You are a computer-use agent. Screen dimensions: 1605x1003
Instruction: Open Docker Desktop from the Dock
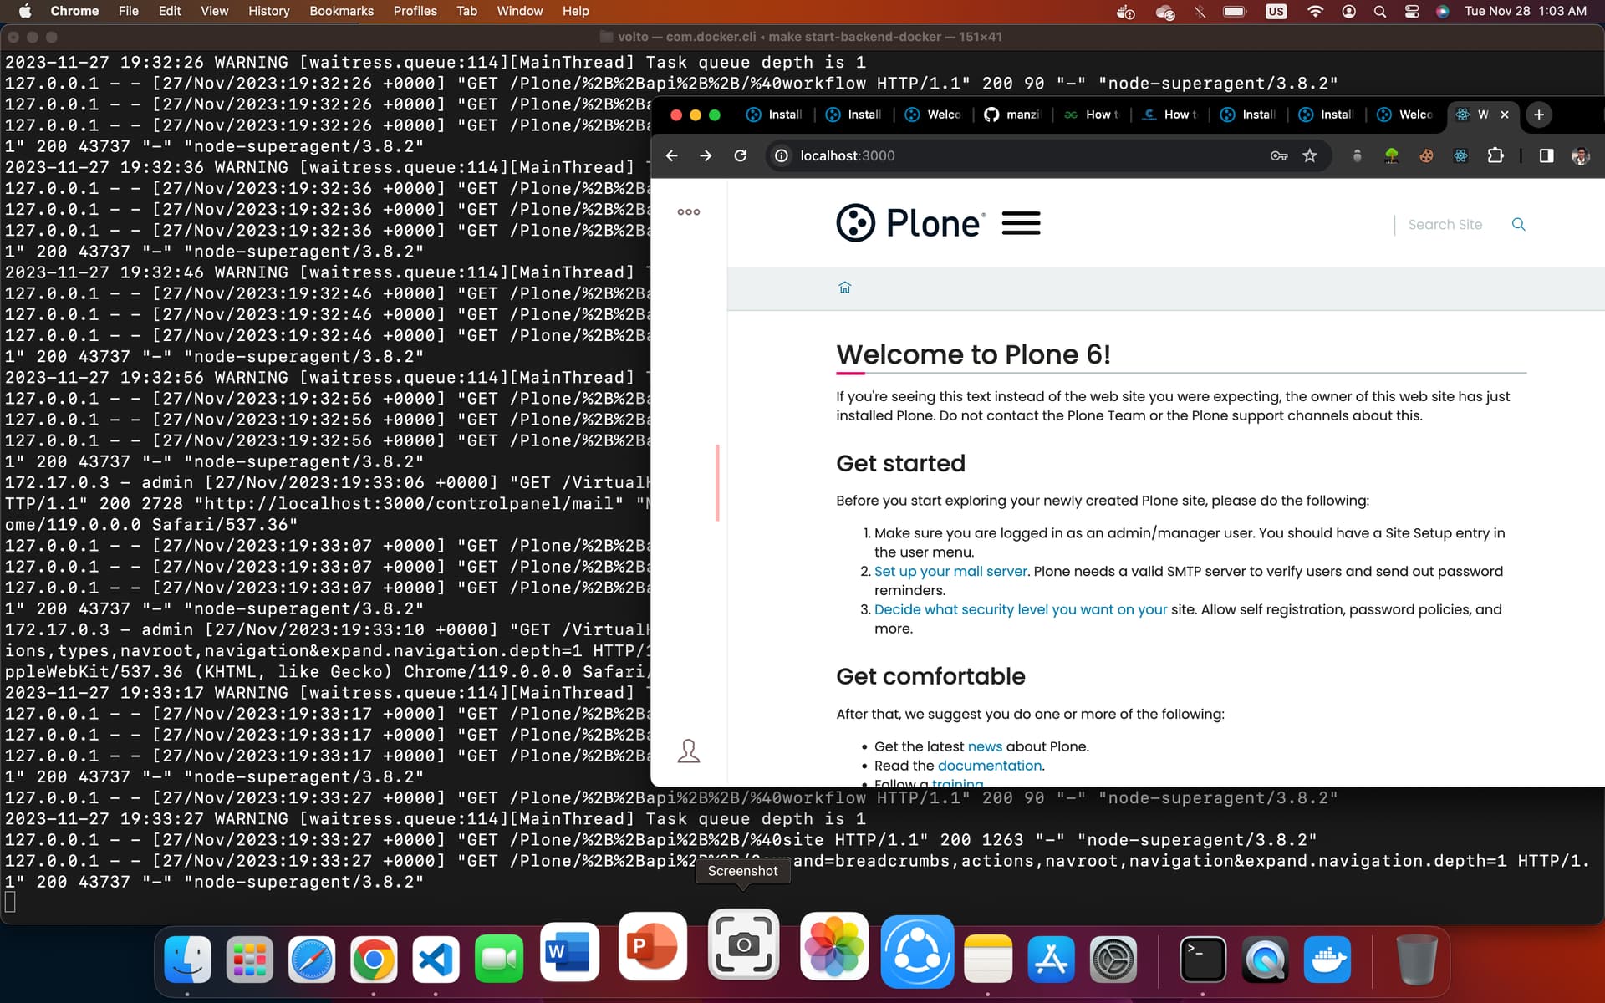(x=1327, y=959)
